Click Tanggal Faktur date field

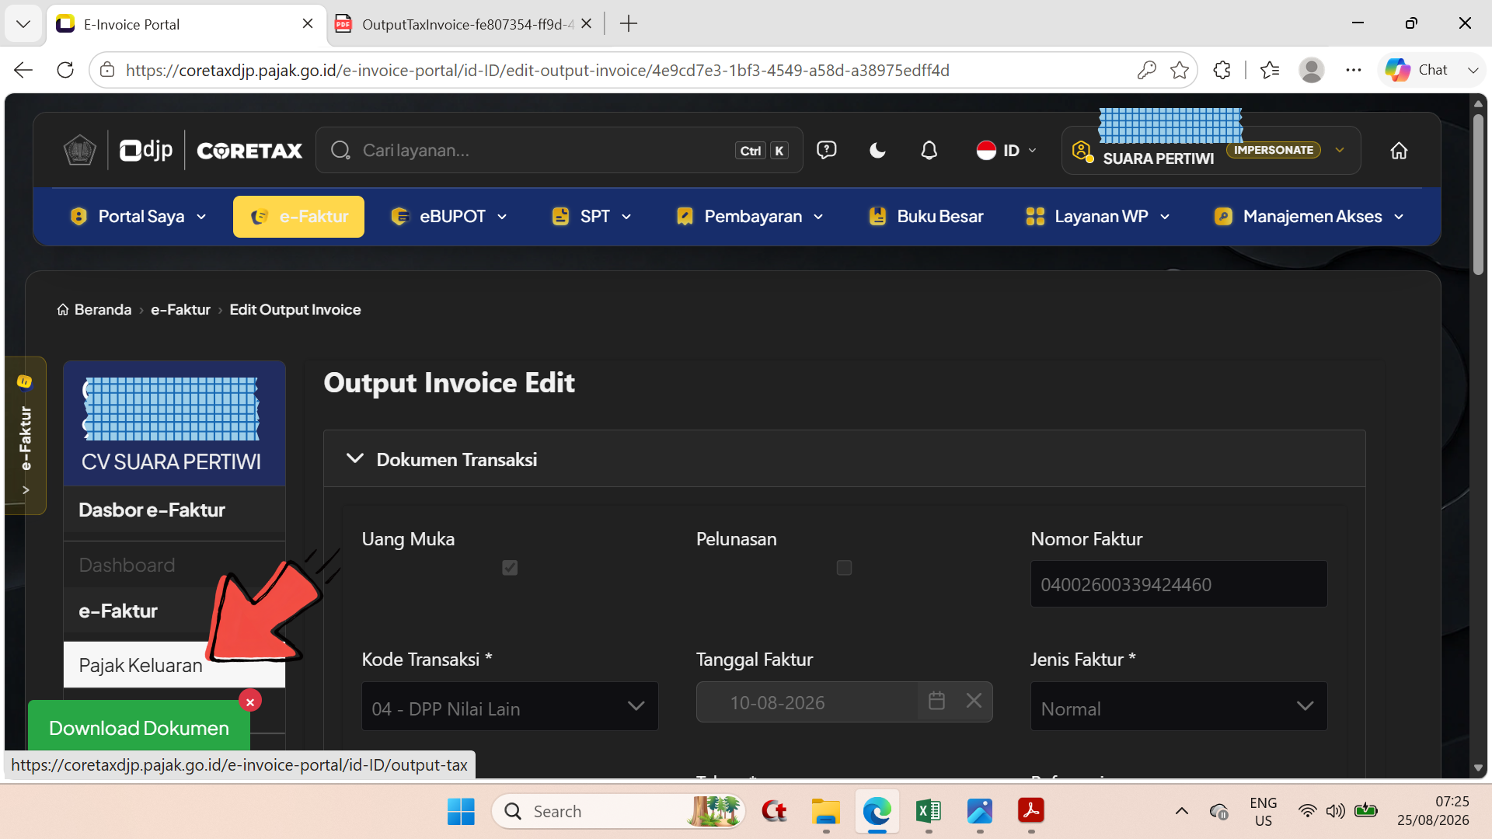[x=807, y=702]
